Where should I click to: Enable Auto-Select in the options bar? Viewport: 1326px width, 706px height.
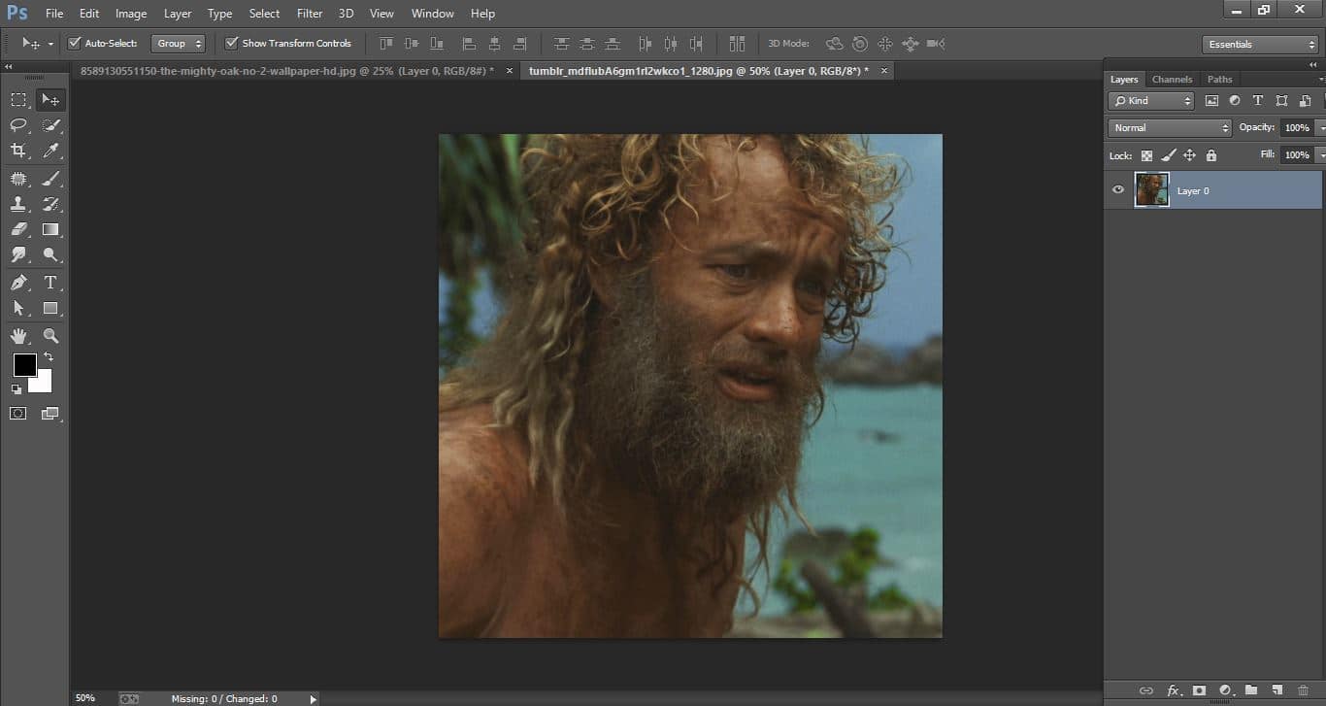75,43
